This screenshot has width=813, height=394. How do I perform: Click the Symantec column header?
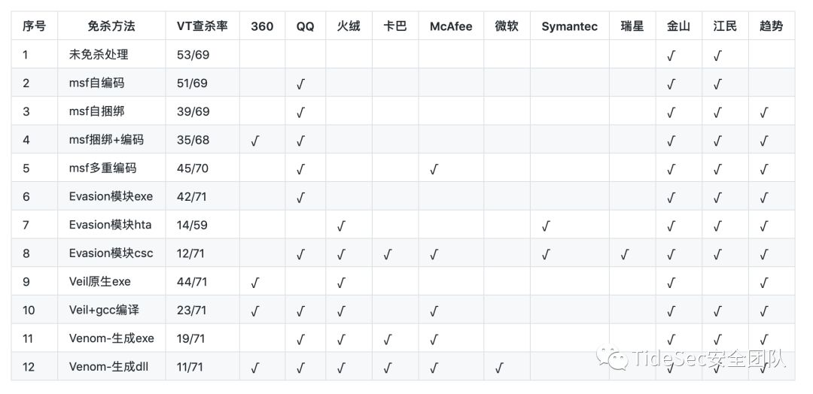569,26
